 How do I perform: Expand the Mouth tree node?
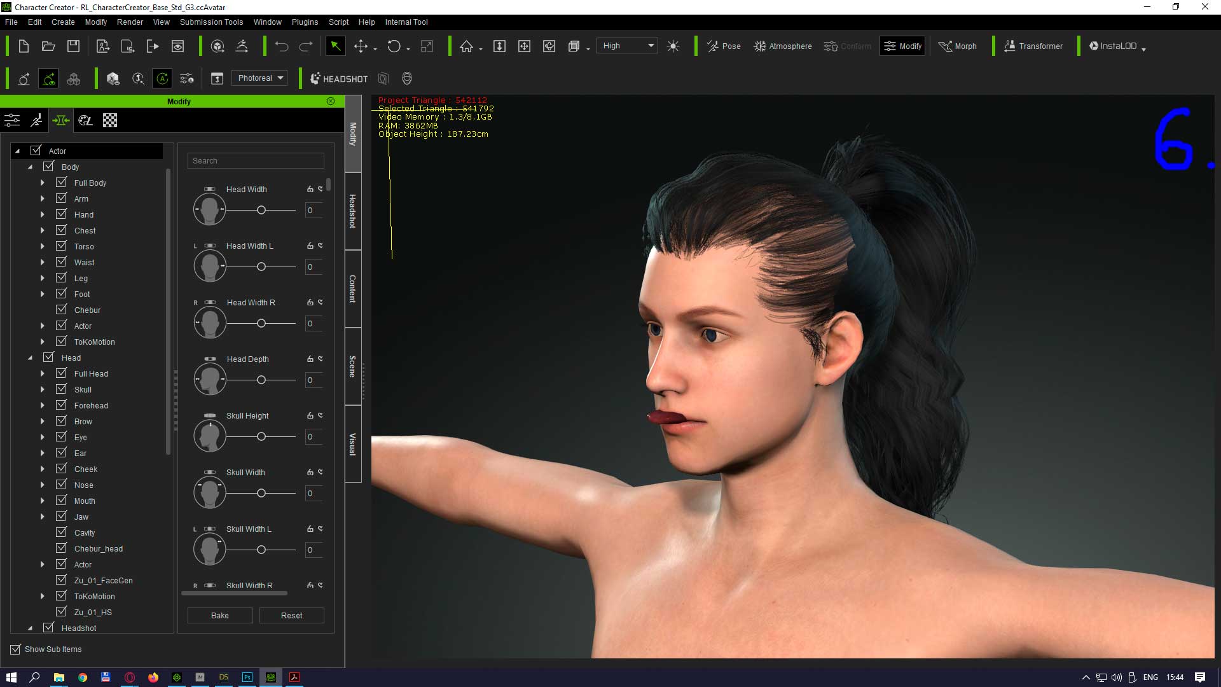[x=43, y=501]
